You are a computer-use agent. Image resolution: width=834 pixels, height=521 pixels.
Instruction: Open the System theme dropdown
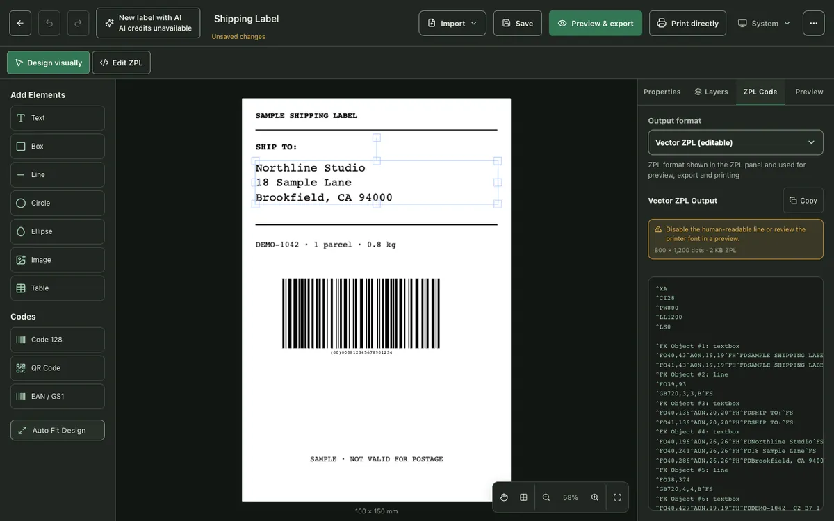pos(764,23)
